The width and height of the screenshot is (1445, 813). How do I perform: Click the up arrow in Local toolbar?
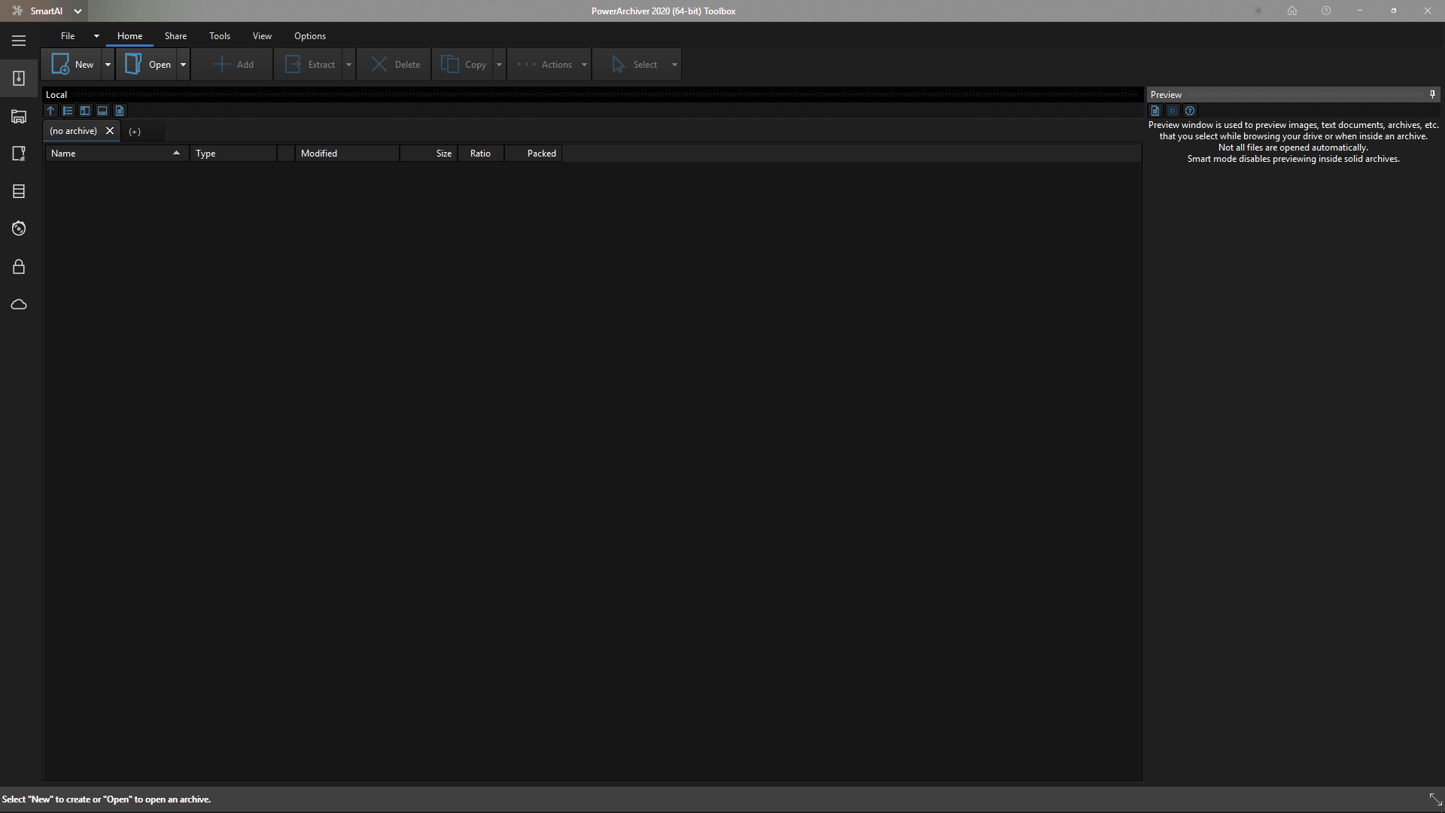[50, 111]
